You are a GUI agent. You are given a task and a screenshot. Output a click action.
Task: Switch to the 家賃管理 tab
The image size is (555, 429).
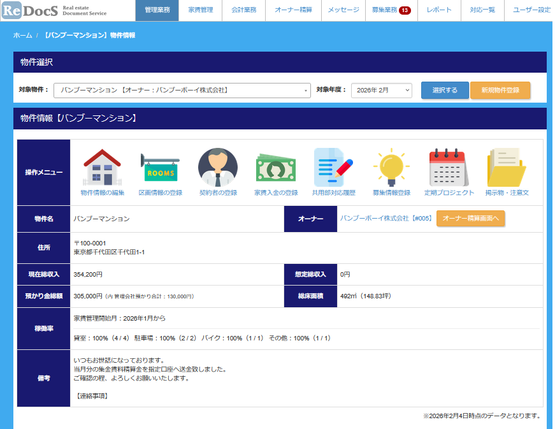[201, 10]
